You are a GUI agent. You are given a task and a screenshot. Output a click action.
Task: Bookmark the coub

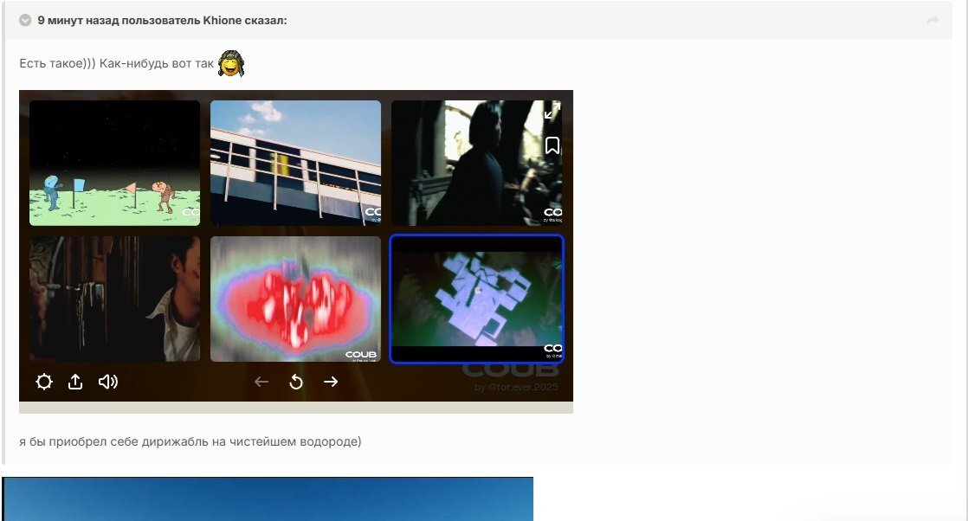pos(552,145)
